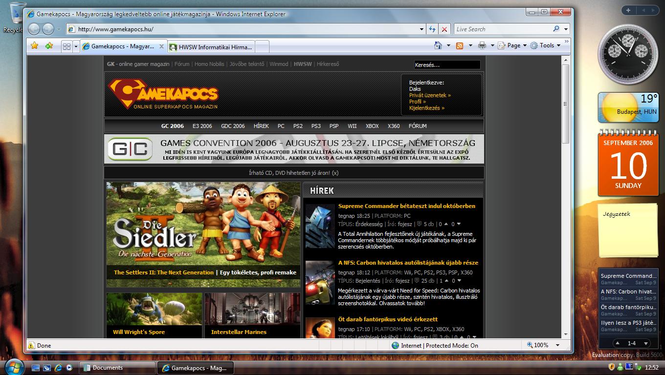
Task: Click the page vertical scrollbar thumb
Action: tap(566, 104)
